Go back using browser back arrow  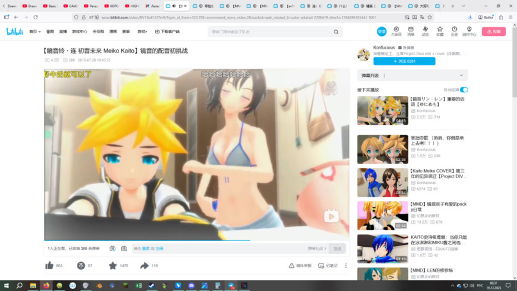[16, 17]
